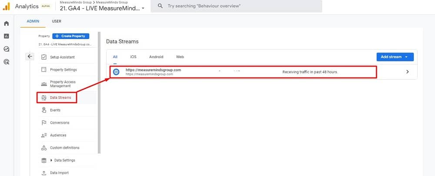Click the Home icon in left rail

6,23
